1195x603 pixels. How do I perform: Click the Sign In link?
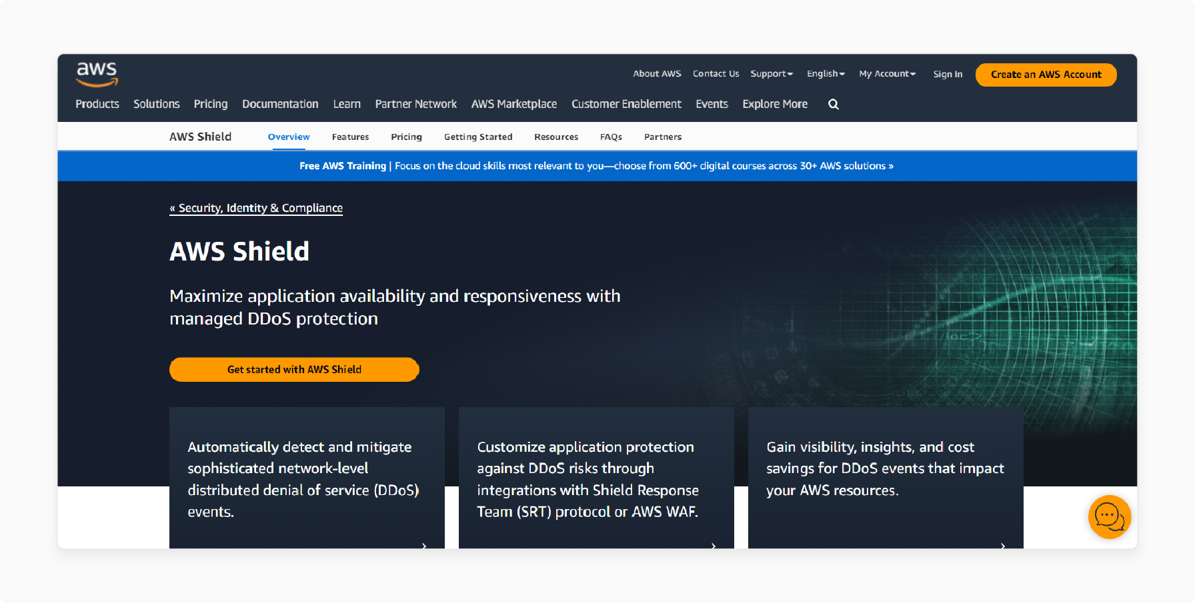pos(948,75)
